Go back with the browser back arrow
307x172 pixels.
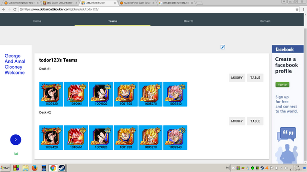point(4,9)
